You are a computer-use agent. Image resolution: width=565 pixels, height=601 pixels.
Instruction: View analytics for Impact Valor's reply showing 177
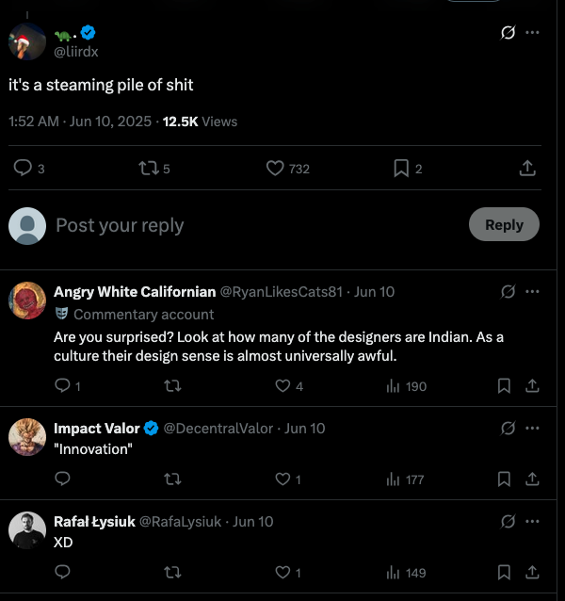point(406,479)
